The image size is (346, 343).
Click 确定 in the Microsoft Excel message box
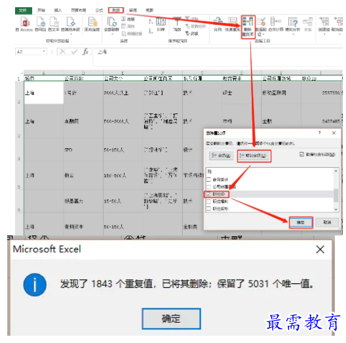171,319
